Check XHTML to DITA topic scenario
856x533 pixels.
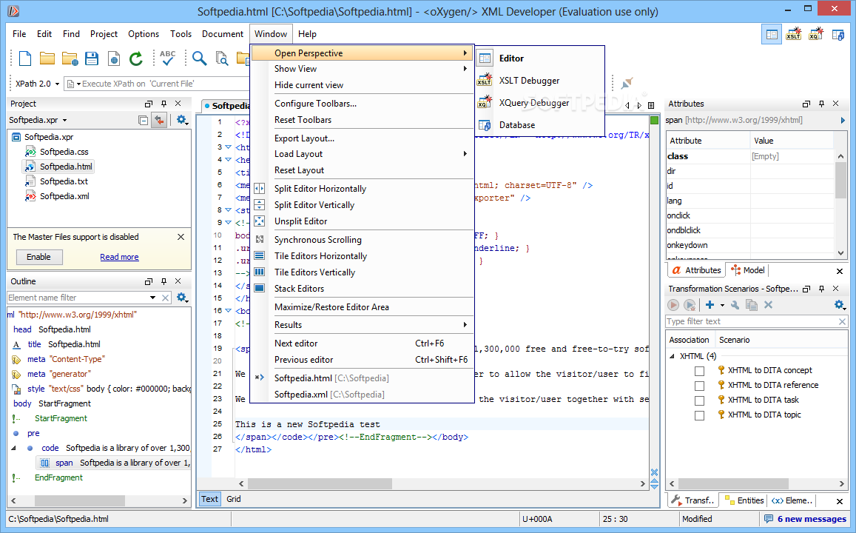pos(699,415)
